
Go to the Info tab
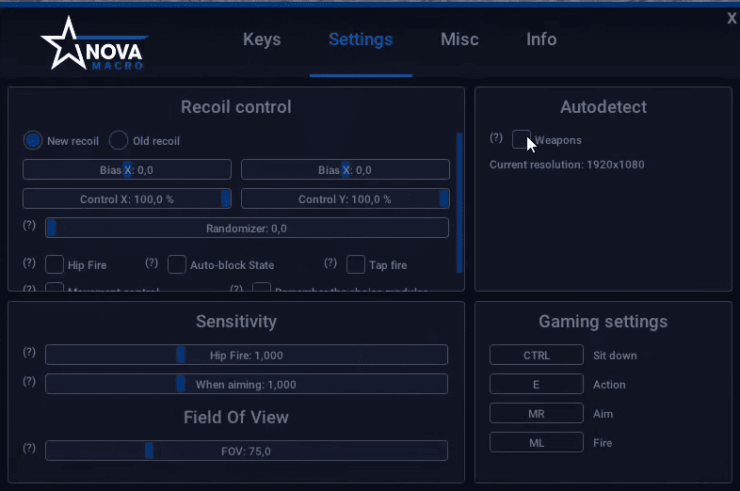(x=541, y=40)
